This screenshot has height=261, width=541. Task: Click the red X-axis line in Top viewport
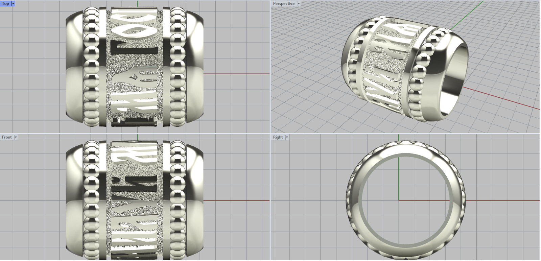coord(237,74)
